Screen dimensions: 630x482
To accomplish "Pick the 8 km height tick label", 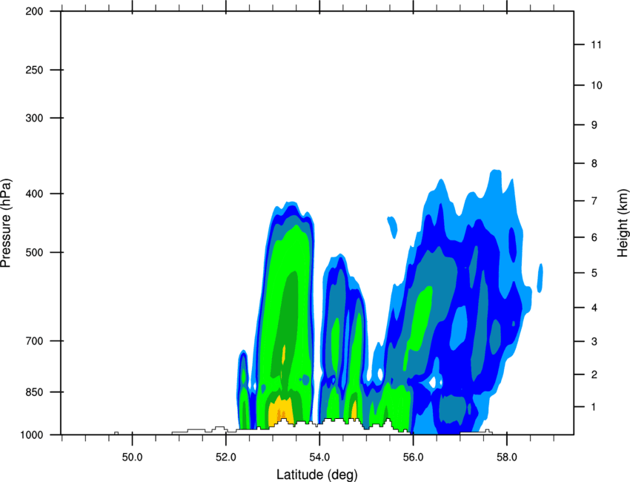I will pyautogui.click(x=594, y=164).
